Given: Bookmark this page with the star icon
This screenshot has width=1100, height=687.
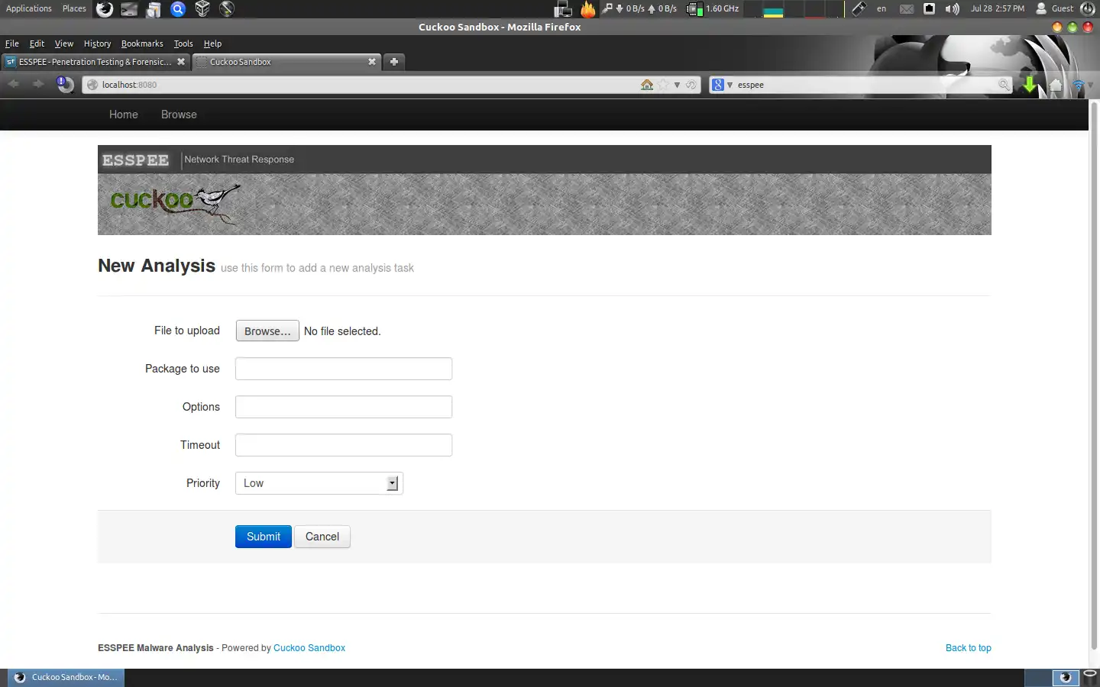Looking at the screenshot, I should click(663, 85).
